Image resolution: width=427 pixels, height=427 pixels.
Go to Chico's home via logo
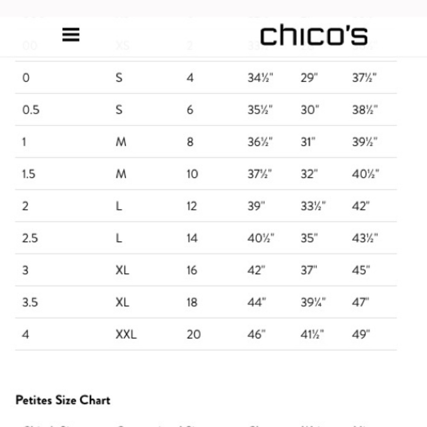click(x=314, y=35)
